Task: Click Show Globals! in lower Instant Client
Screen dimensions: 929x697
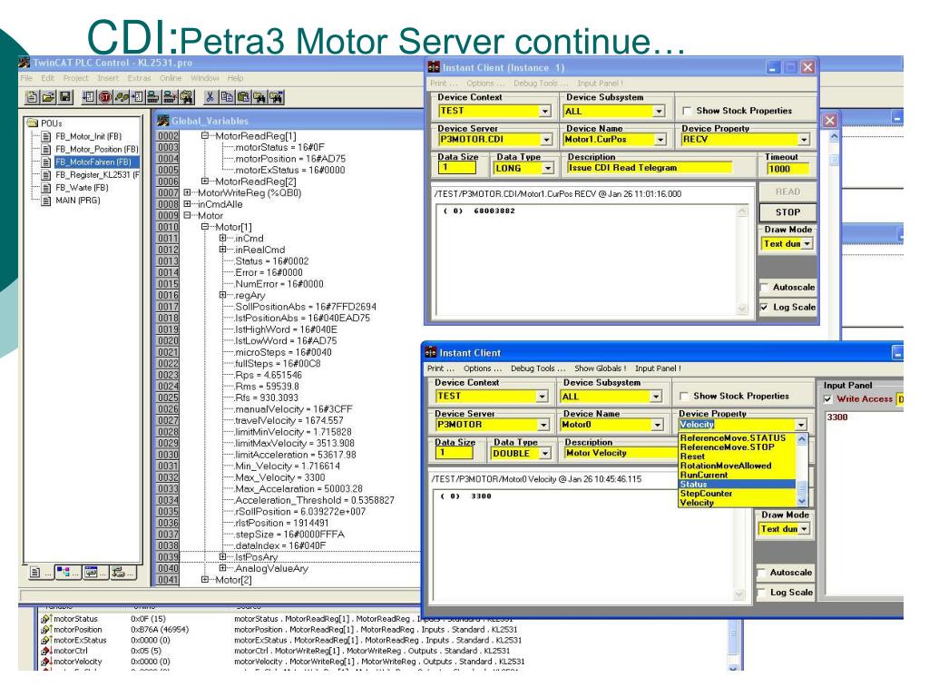Action: 600,368
